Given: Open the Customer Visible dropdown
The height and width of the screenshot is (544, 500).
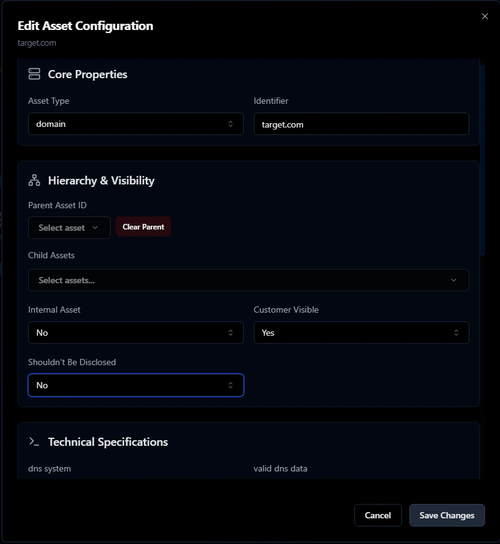Looking at the screenshot, I should pos(361,333).
